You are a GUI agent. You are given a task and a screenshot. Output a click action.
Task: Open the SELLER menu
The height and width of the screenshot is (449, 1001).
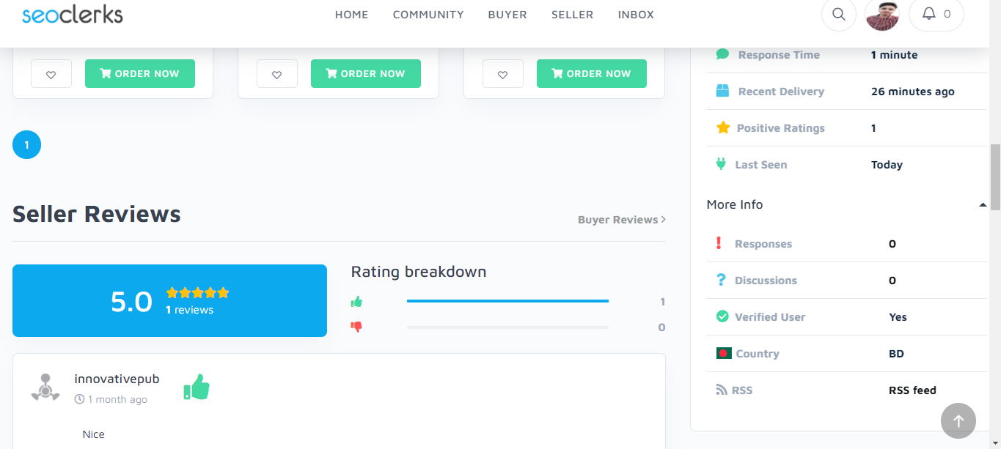(572, 15)
